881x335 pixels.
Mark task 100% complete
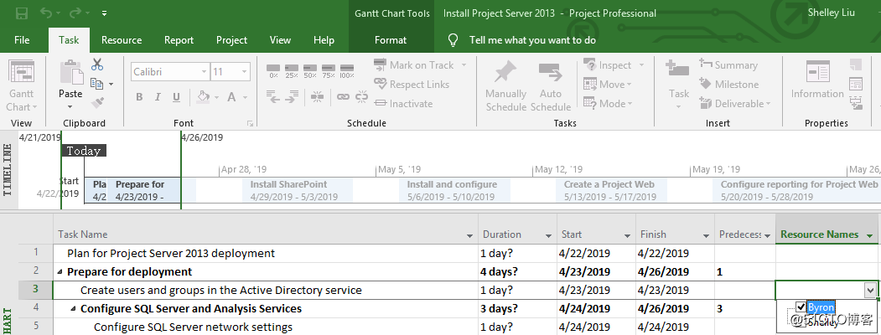[347, 70]
